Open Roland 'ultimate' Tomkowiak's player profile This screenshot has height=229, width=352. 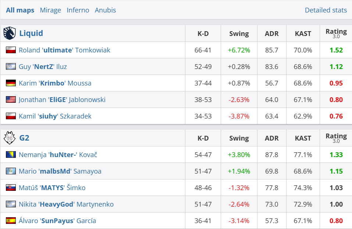(64, 50)
